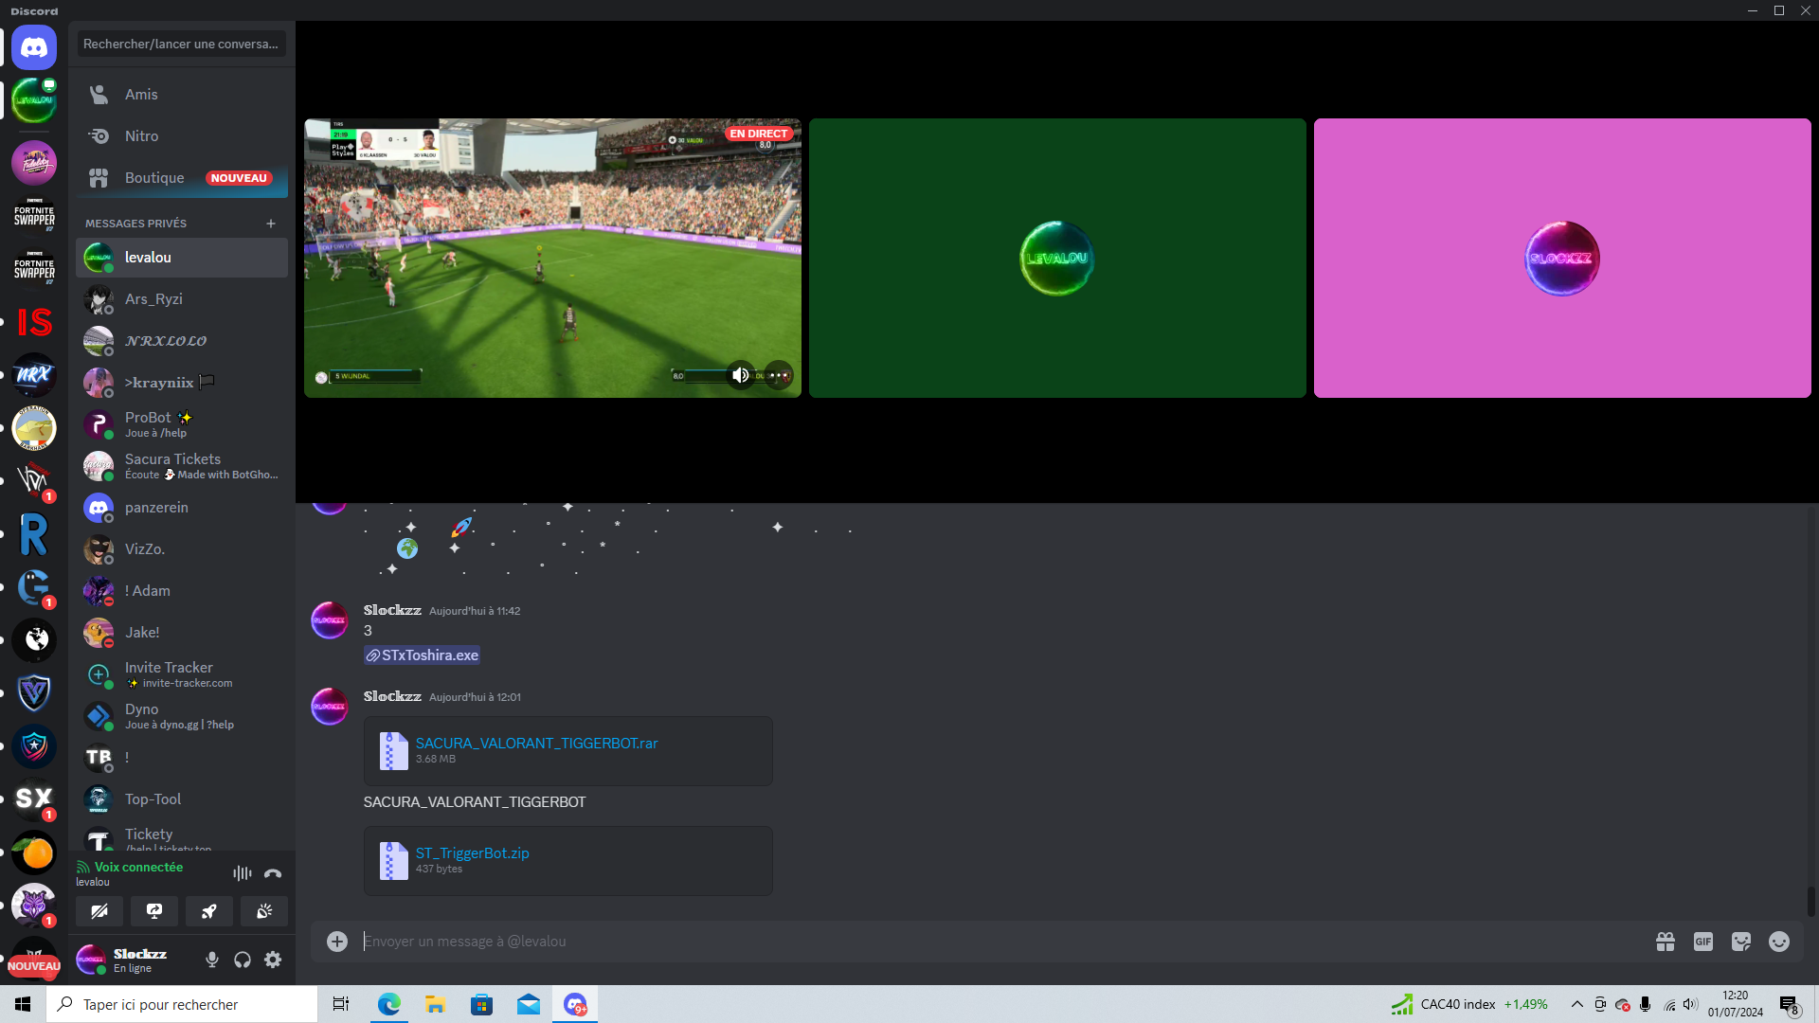Add an attachment with the plus button
The height and width of the screenshot is (1023, 1819).
point(337,942)
